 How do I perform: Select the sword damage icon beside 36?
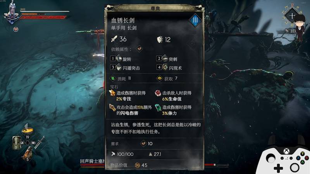pos(114,39)
